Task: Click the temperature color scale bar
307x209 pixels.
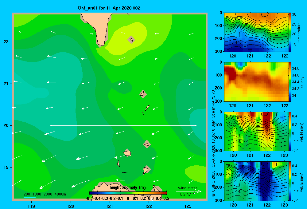Action: click(x=290, y=32)
